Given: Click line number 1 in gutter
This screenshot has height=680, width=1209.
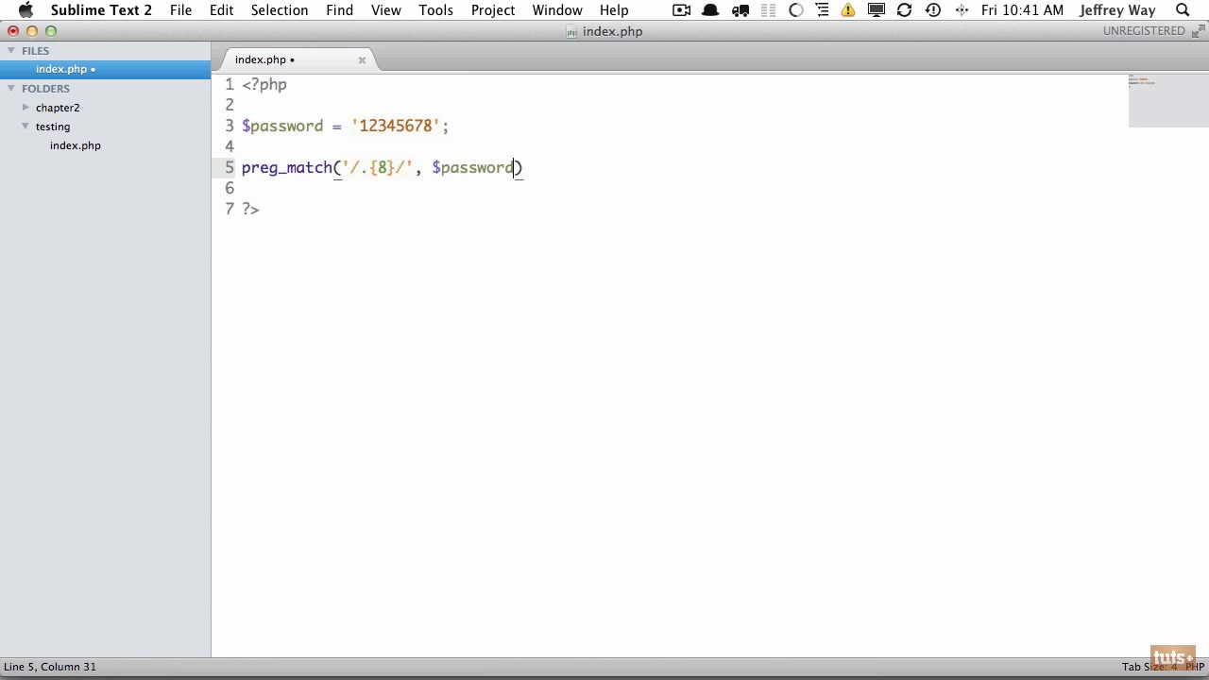Looking at the screenshot, I should pyautogui.click(x=229, y=84).
